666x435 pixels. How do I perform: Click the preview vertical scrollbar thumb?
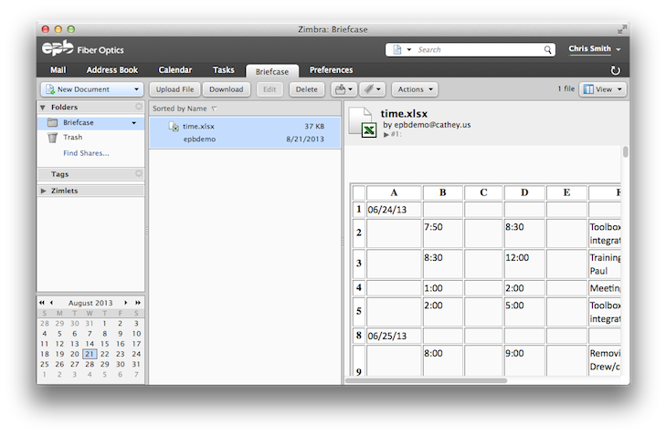click(625, 151)
